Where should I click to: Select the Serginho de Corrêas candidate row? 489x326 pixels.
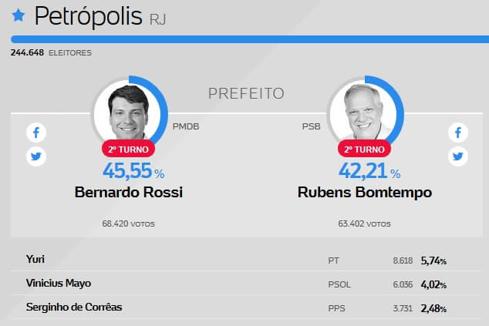pyautogui.click(x=247, y=308)
